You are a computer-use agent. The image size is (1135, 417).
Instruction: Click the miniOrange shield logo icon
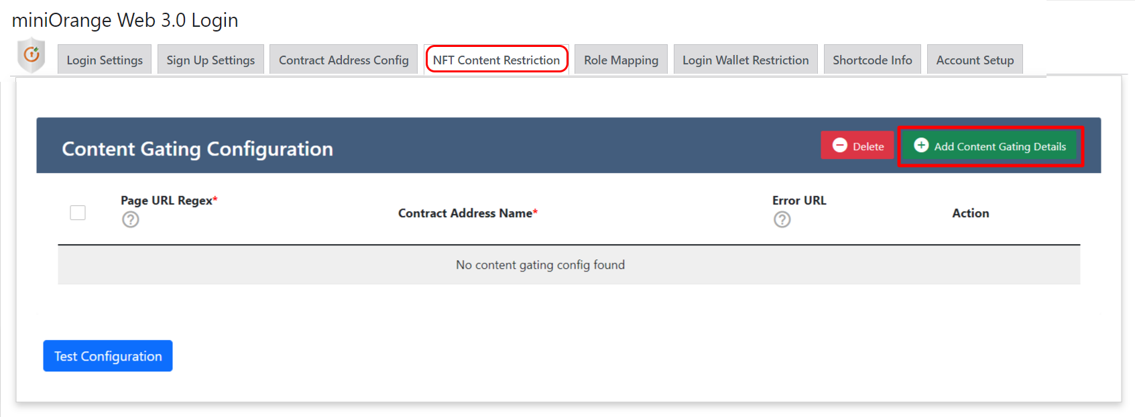click(32, 55)
